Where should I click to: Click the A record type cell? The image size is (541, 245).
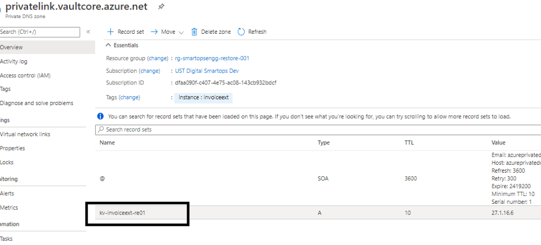coord(320,213)
